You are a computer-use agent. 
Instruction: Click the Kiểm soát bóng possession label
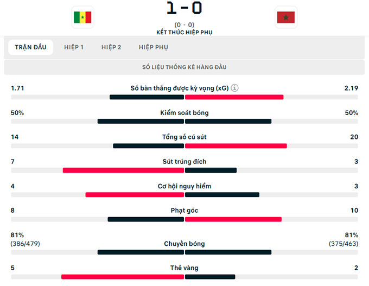coord(184,113)
